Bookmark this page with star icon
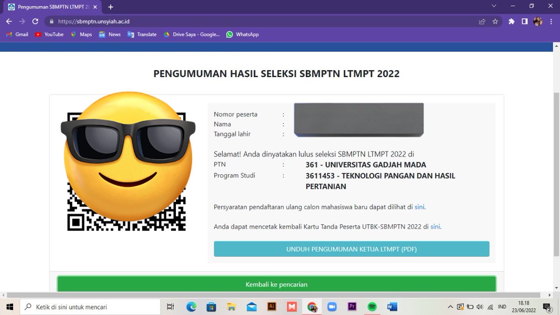 click(495, 21)
